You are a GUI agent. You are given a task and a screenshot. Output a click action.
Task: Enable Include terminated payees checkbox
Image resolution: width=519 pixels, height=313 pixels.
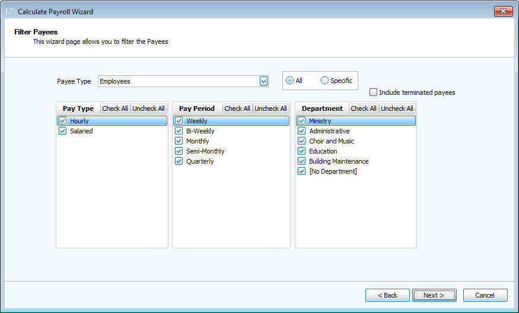(373, 92)
